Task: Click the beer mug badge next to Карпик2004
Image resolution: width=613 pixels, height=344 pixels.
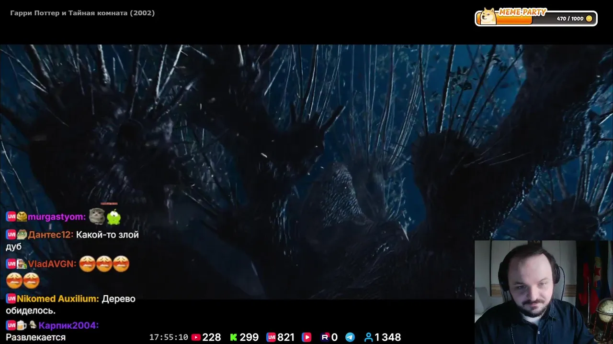Action: [x=22, y=325]
